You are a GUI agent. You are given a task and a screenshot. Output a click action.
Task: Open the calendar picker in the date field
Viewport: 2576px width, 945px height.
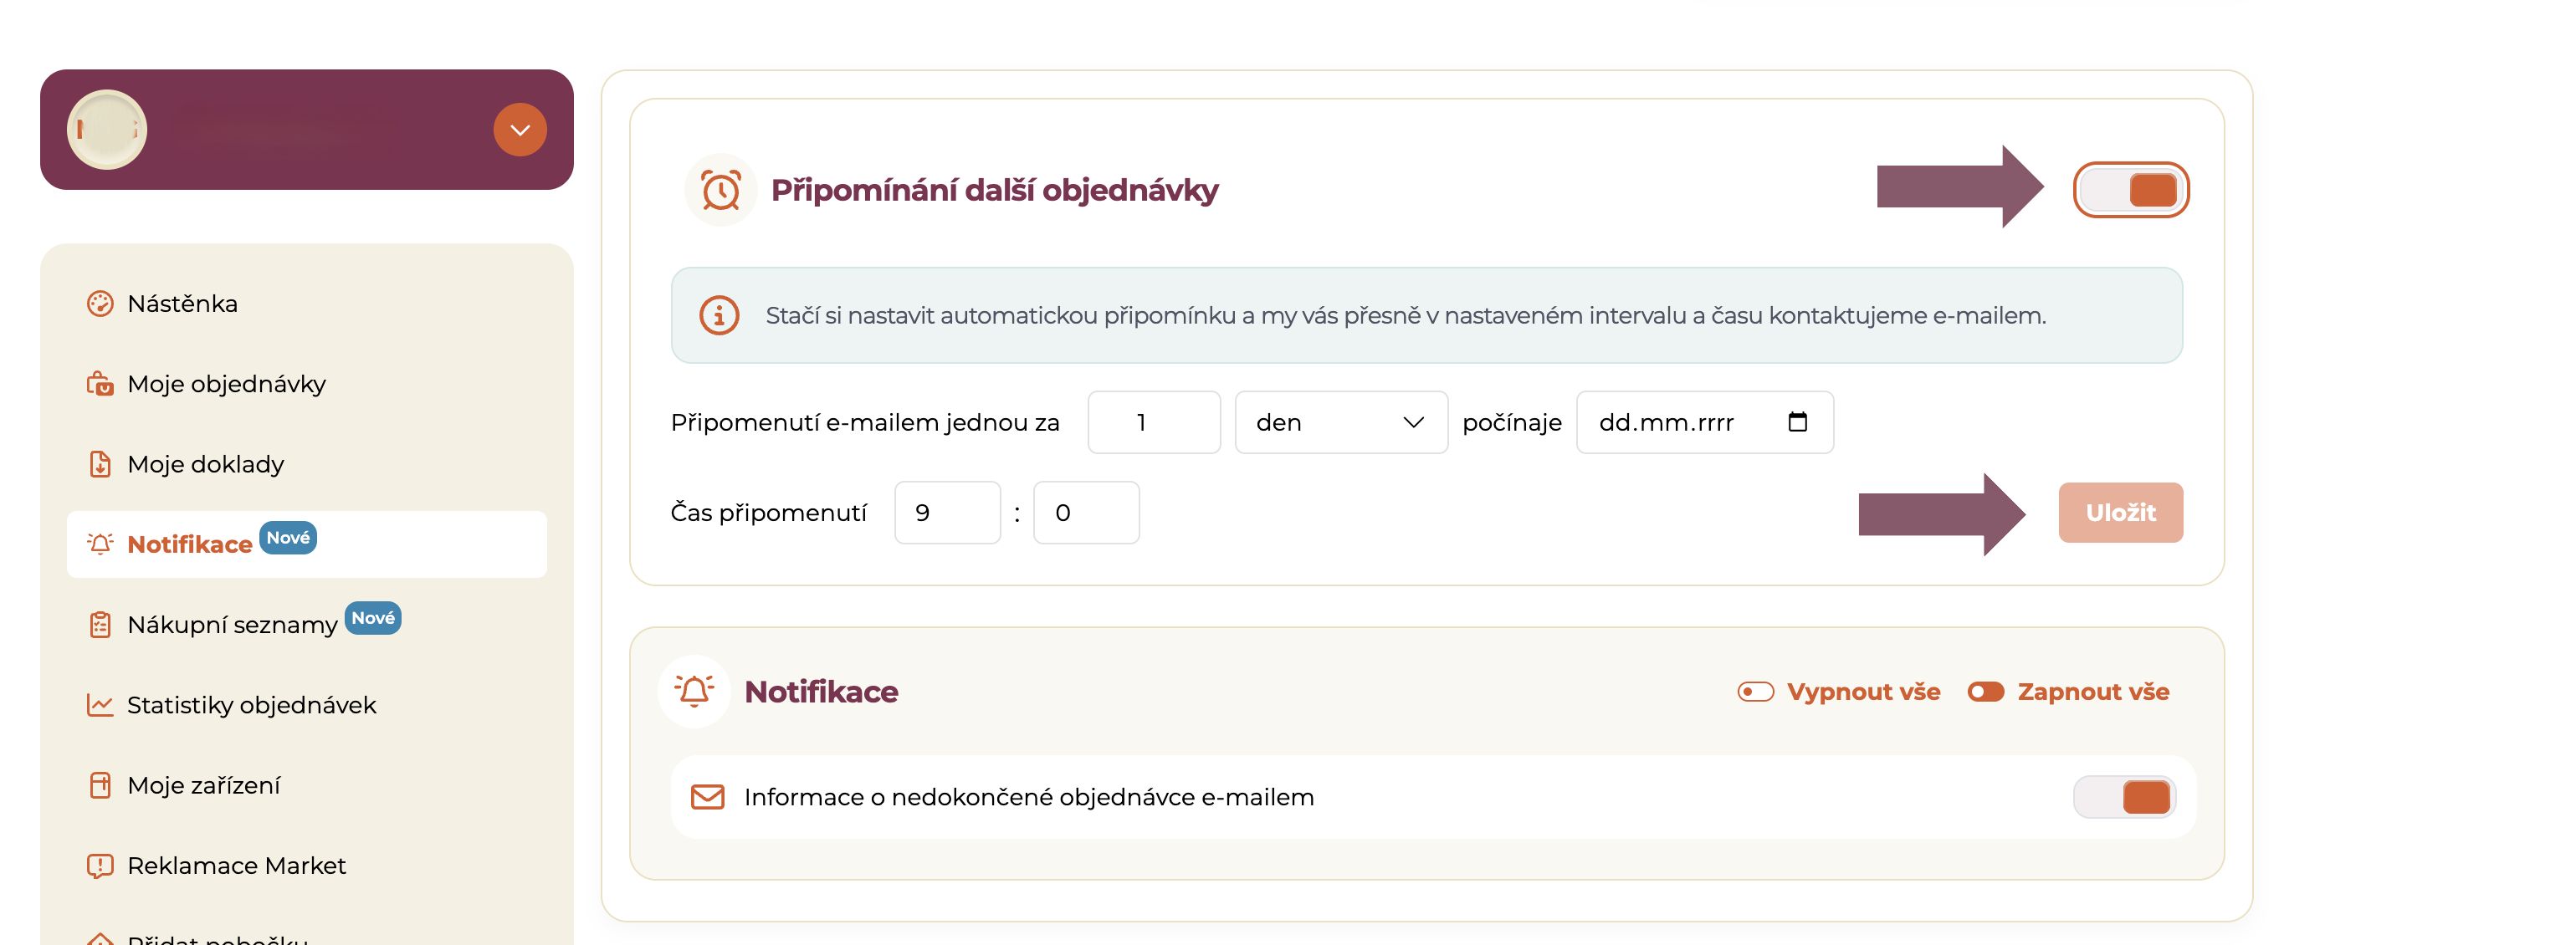coord(1797,422)
